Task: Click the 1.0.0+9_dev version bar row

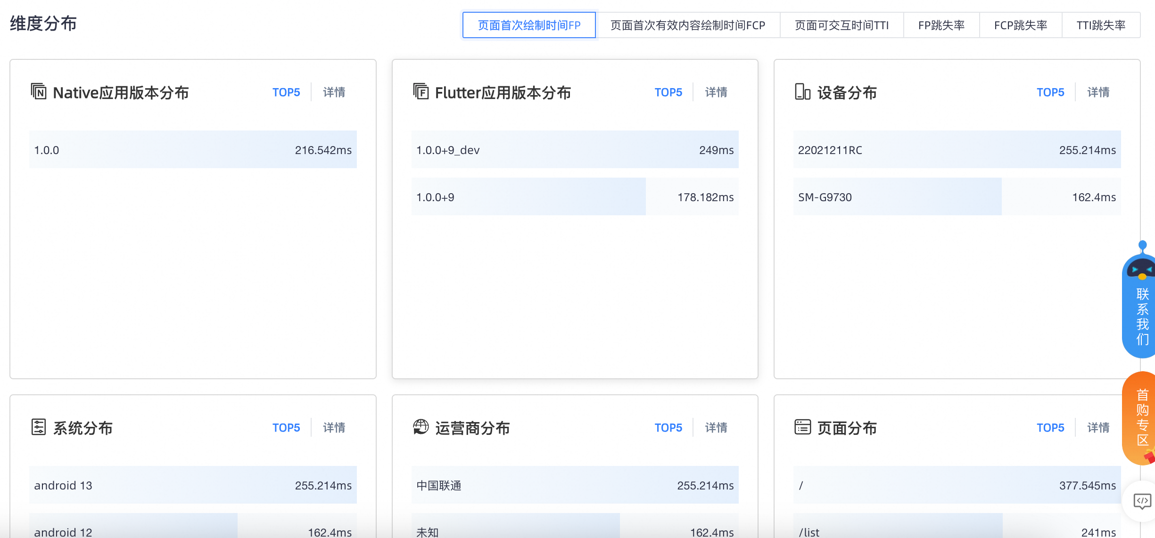Action: 575,149
